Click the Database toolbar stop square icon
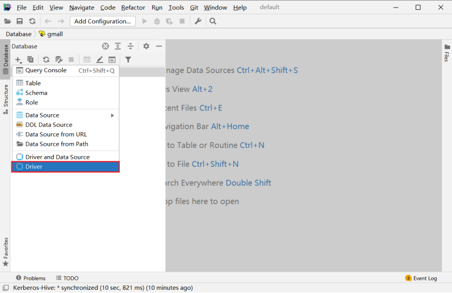452x293 pixels. click(71, 59)
